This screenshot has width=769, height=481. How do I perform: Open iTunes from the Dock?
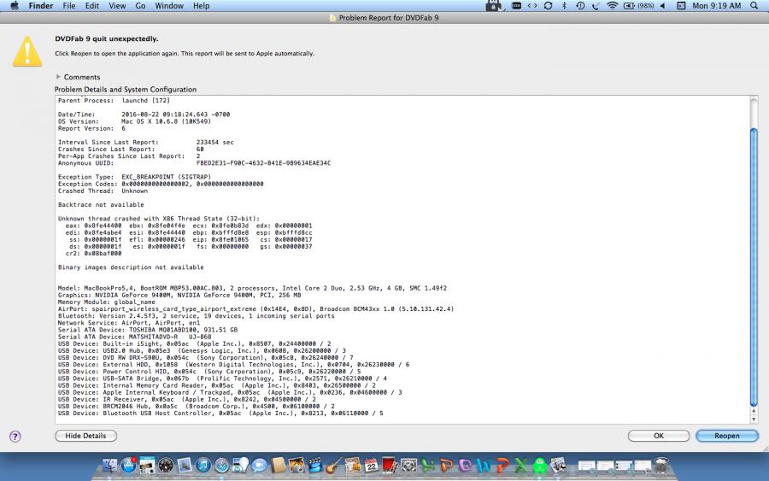(x=203, y=465)
